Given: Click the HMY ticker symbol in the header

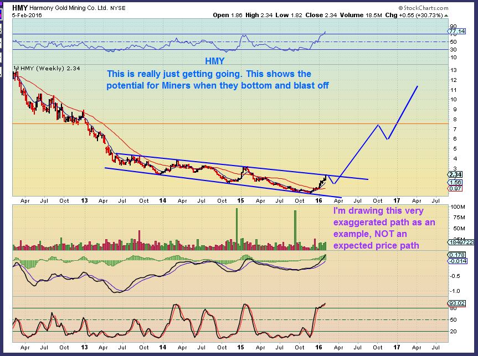Looking at the screenshot, I should 20,8.
